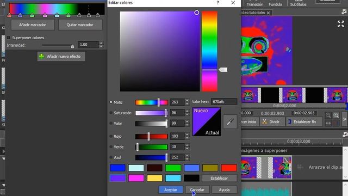Pick the pale cyan preset swatch
This screenshot has height=196, width=348.
coord(136,168)
